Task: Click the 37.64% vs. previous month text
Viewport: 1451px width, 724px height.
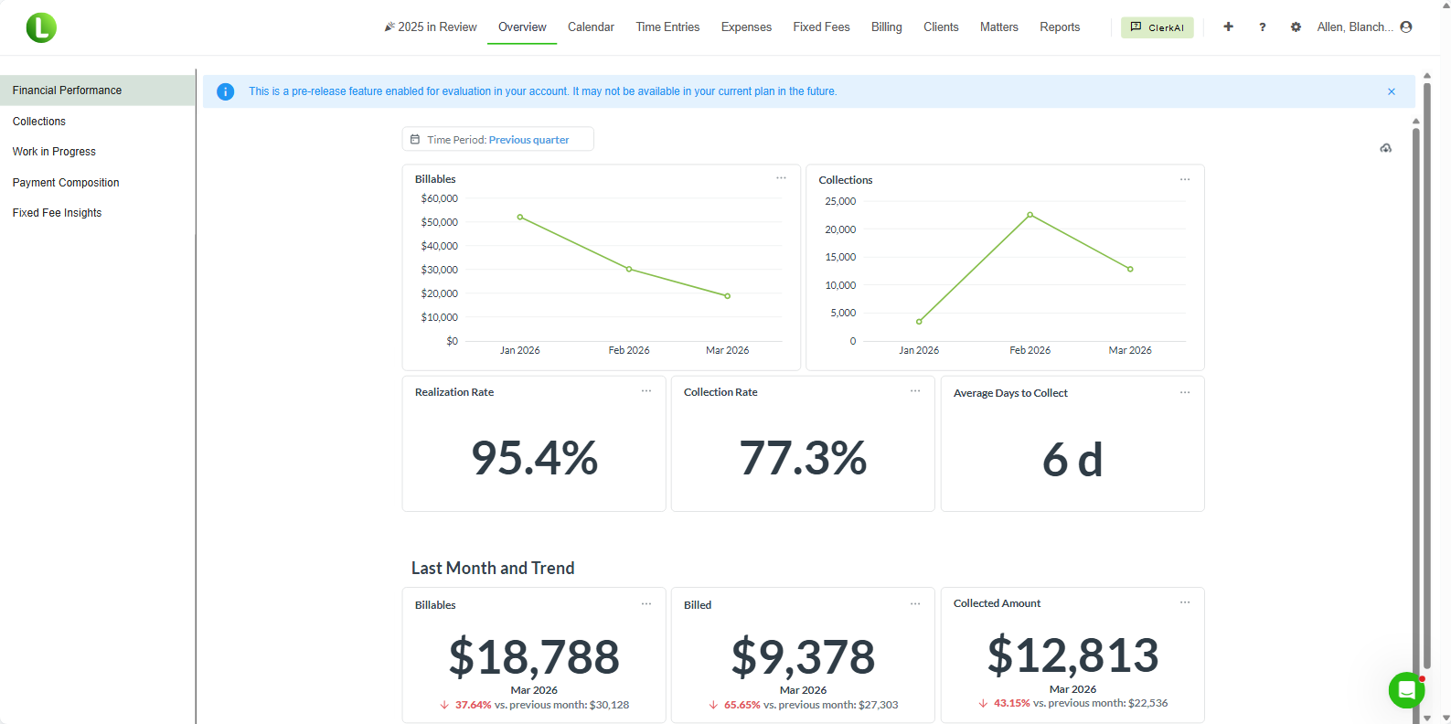Action: pyautogui.click(x=541, y=705)
